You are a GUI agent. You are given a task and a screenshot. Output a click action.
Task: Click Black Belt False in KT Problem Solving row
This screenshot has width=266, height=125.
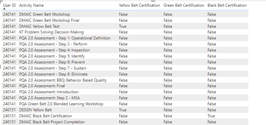click(212, 32)
